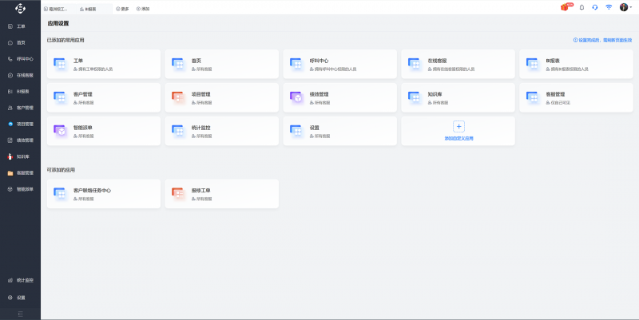
Task: Expand the 更多 tab menu
Action: pyautogui.click(x=122, y=8)
